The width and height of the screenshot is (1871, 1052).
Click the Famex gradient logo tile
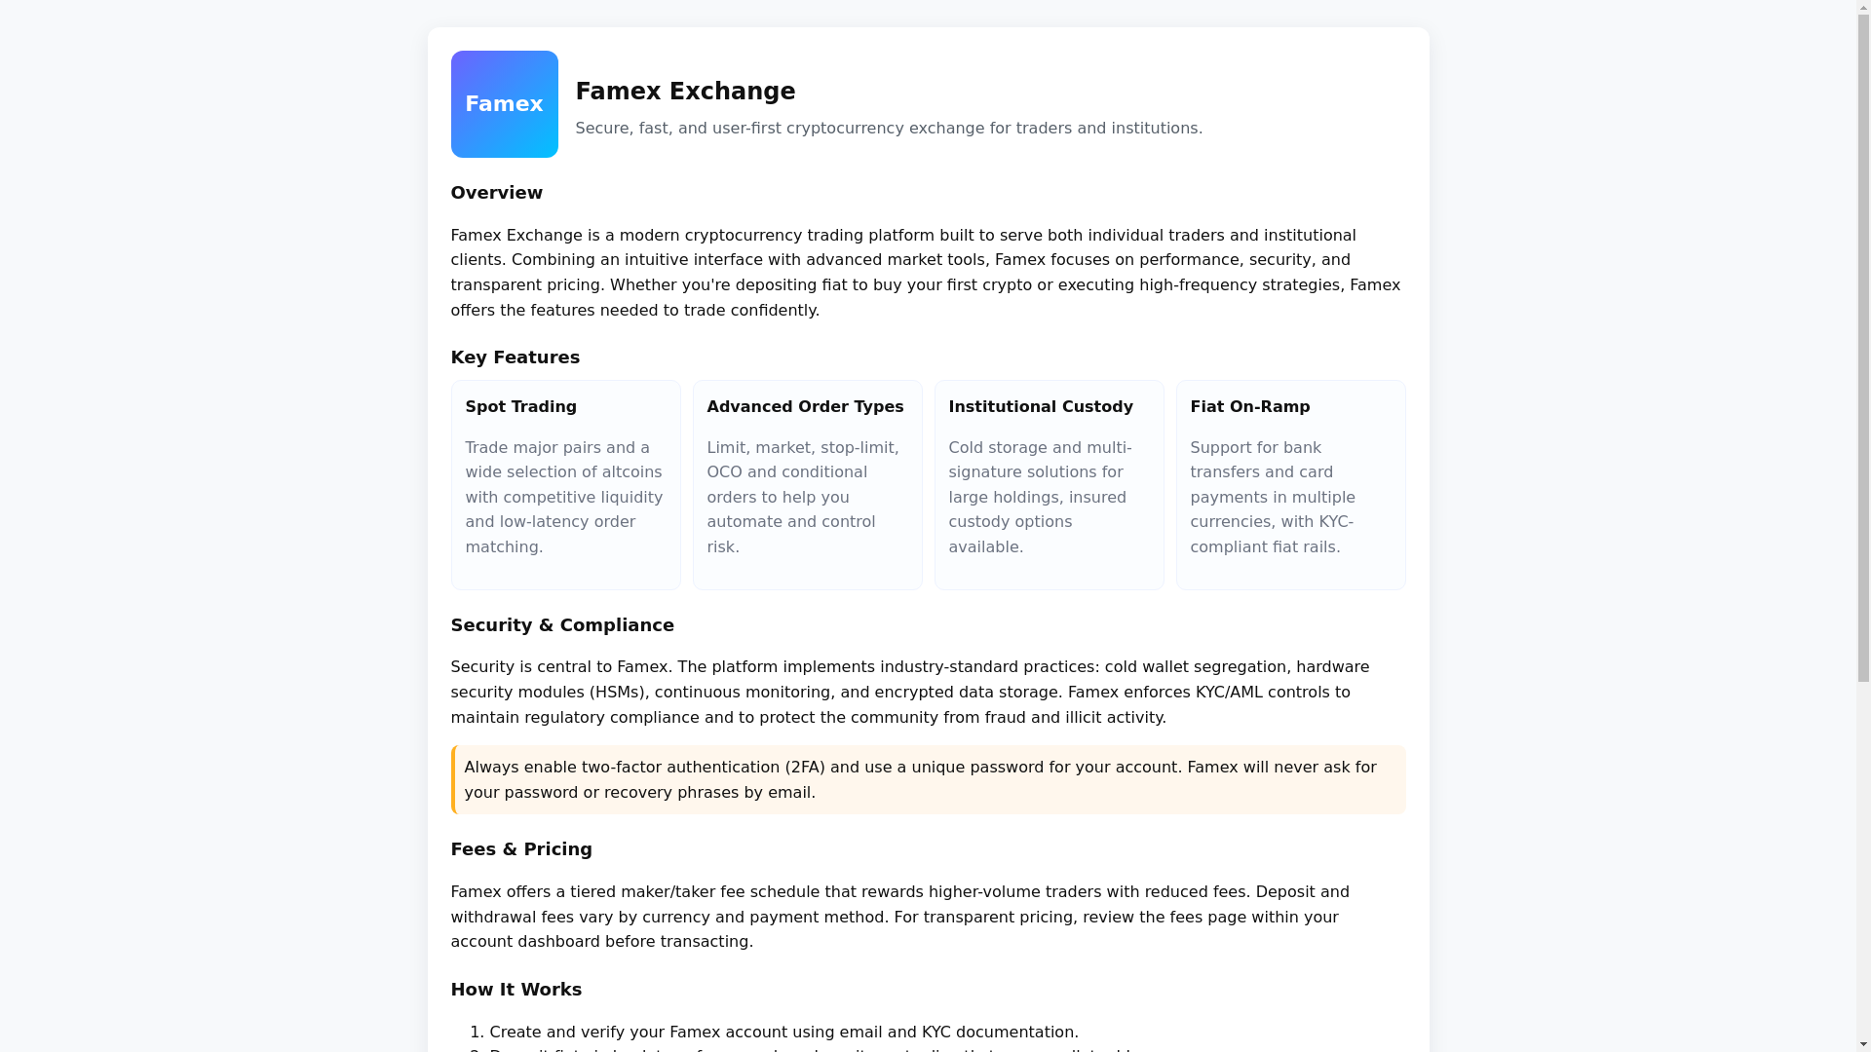pyautogui.click(x=504, y=104)
